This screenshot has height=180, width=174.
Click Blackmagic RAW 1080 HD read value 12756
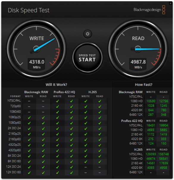tap(164, 101)
